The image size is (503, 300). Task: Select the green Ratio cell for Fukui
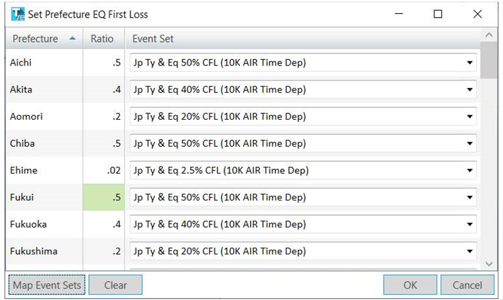coord(104,197)
